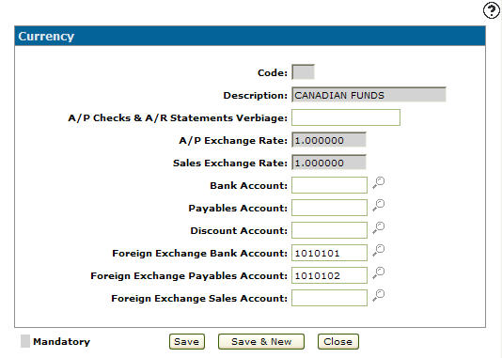Focus the Bank Account input box
Screen dimensions: 502x358
pyautogui.click(x=329, y=185)
